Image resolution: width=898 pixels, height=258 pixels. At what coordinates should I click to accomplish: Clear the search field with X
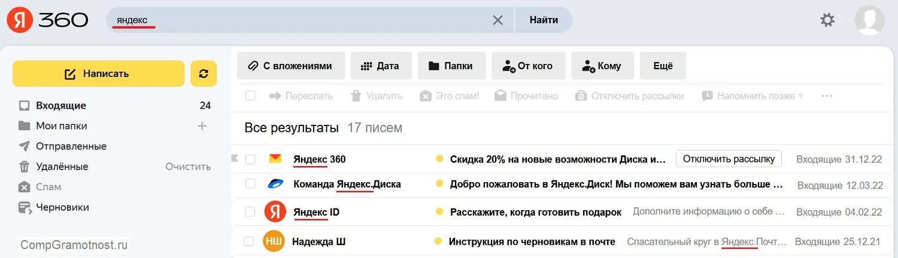[497, 20]
